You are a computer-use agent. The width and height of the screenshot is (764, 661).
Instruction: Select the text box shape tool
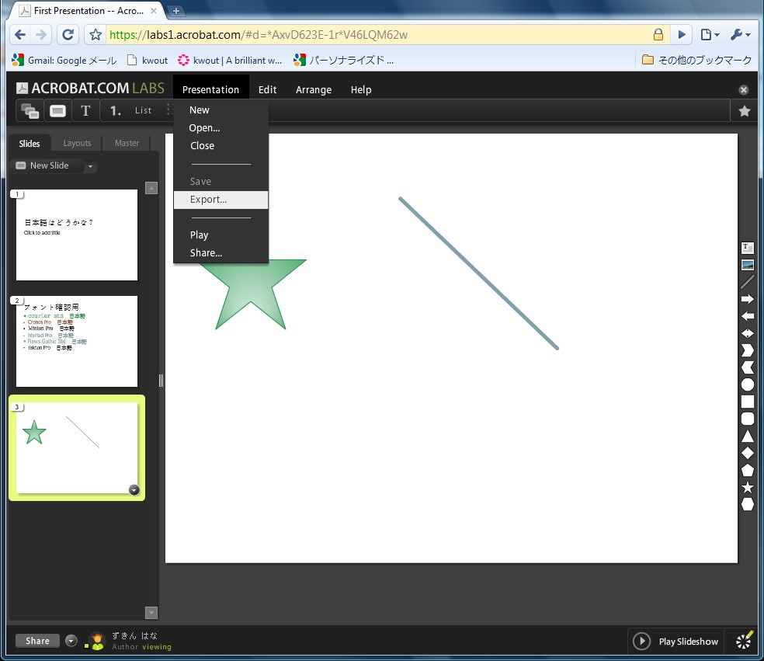pos(747,248)
